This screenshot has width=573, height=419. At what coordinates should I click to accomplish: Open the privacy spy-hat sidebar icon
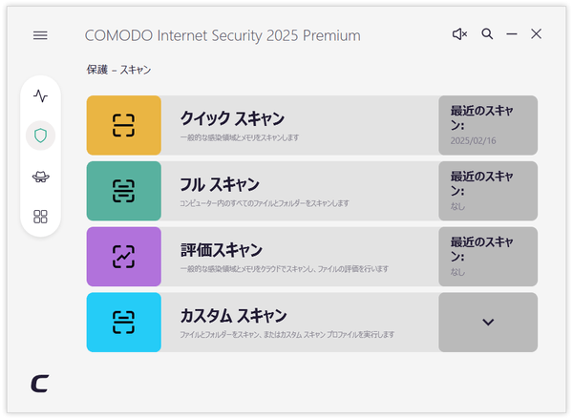[x=40, y=177]
